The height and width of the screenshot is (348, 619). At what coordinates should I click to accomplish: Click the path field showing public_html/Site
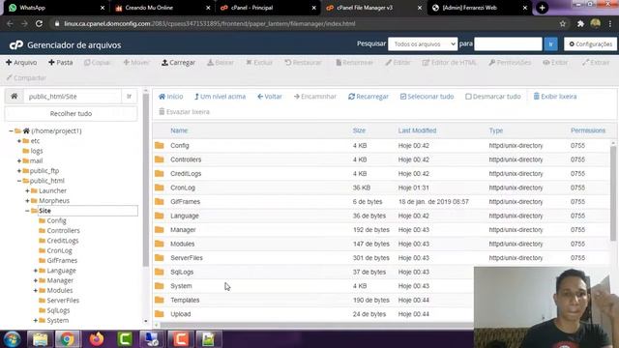click(x=73, y=97)
